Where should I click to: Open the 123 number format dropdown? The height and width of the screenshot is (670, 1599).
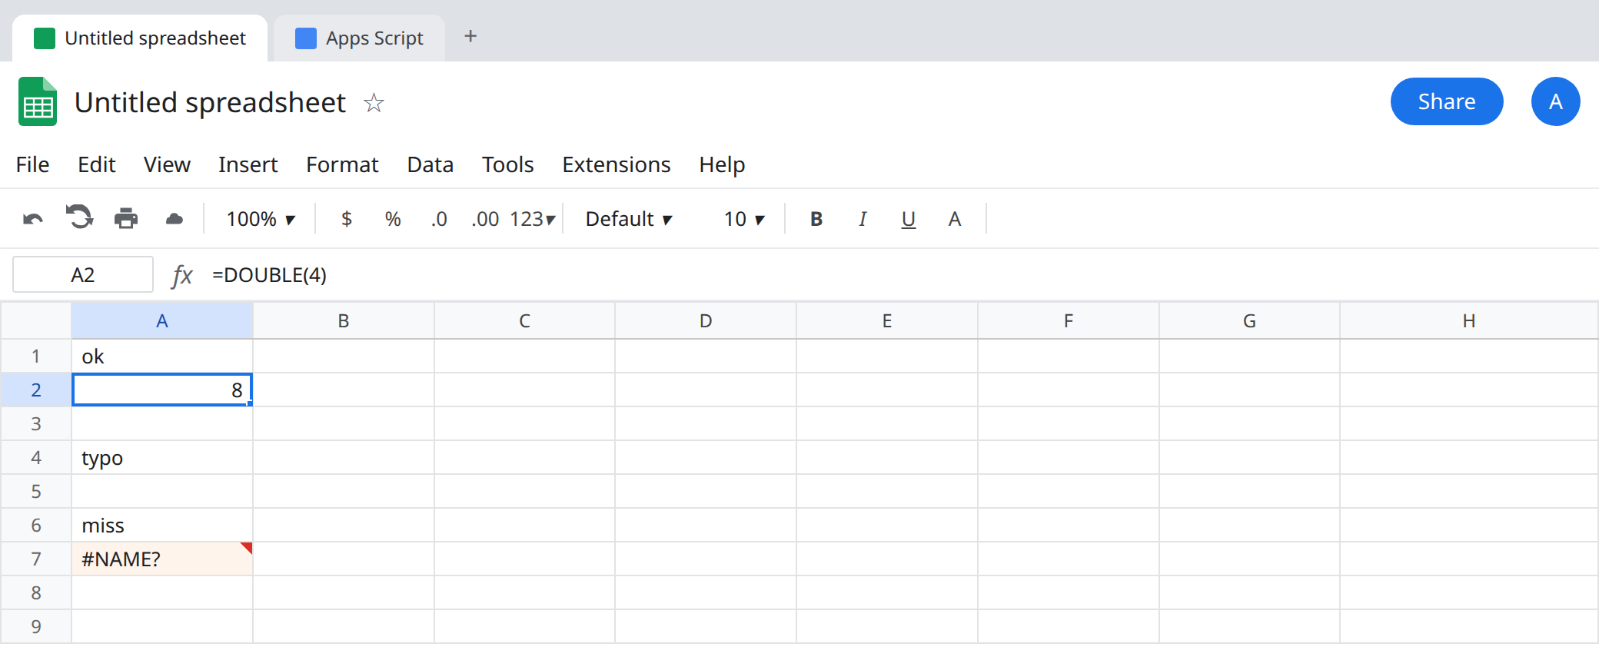(x=532, y=219)
